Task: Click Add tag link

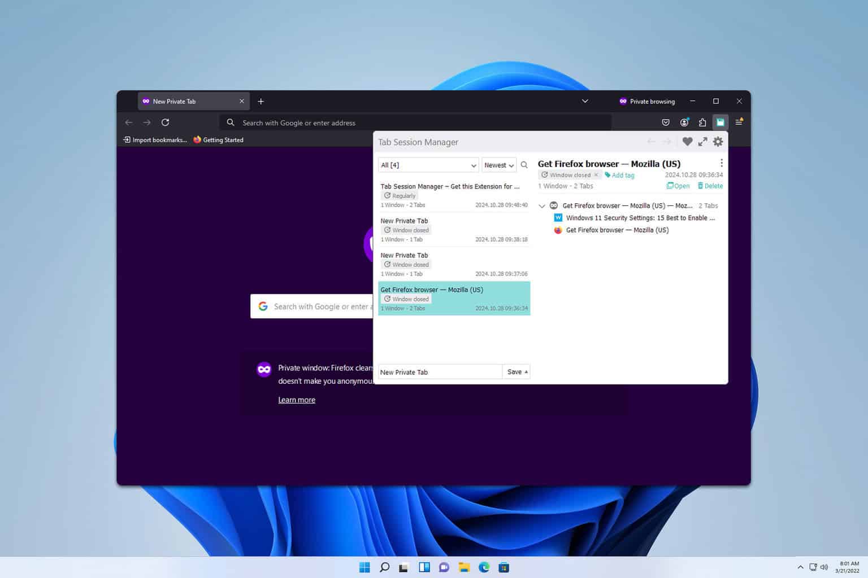Action: coord(620,175)
